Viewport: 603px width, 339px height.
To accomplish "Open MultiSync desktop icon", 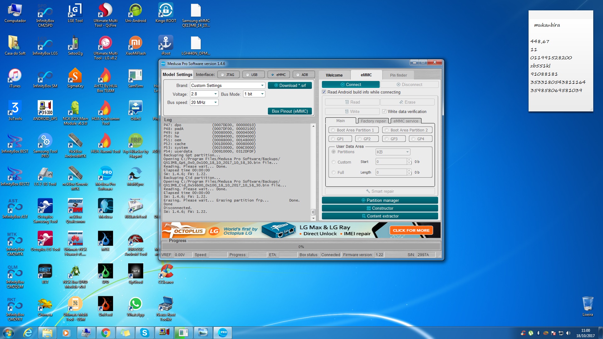I will 135,177.
